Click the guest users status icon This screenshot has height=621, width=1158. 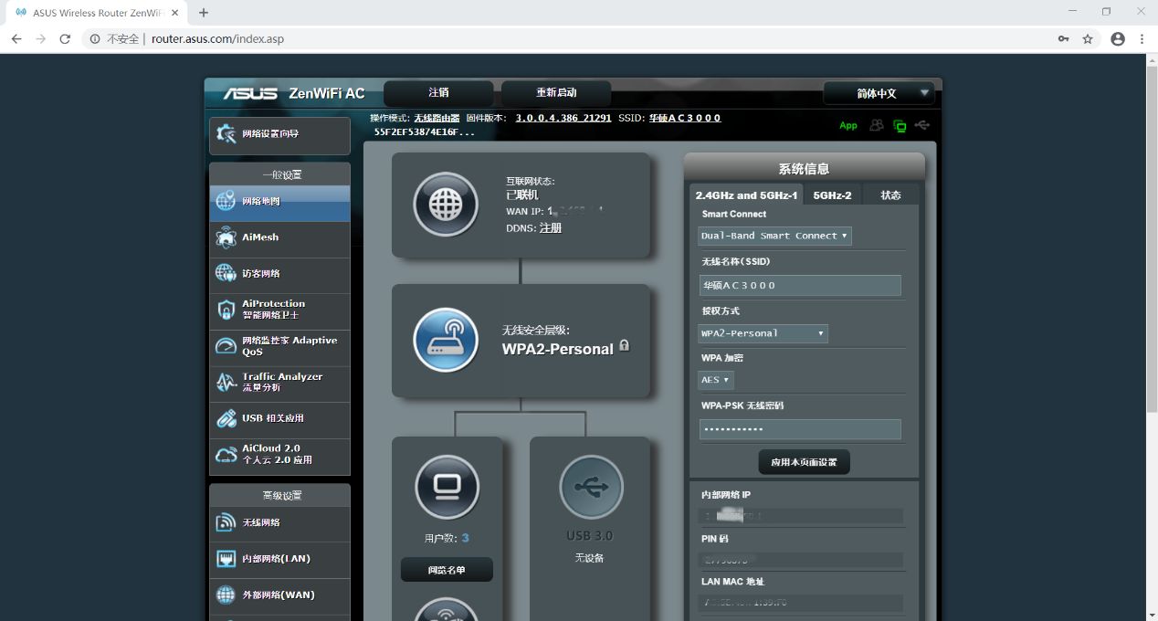[877, 125]
